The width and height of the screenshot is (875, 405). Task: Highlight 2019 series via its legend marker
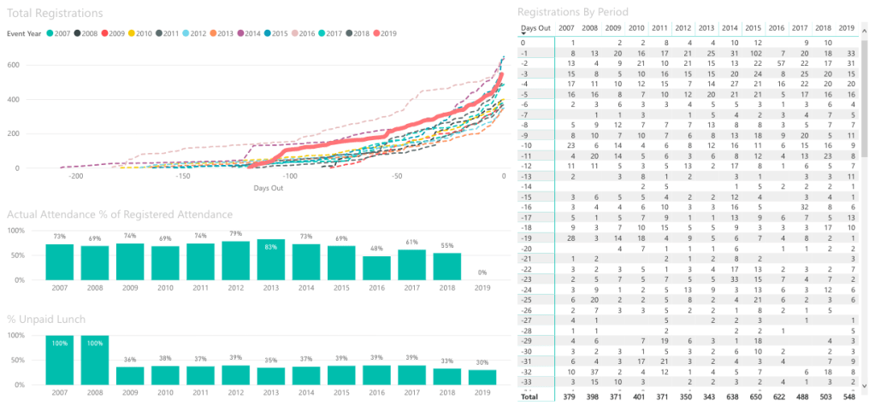click(376, 33)
